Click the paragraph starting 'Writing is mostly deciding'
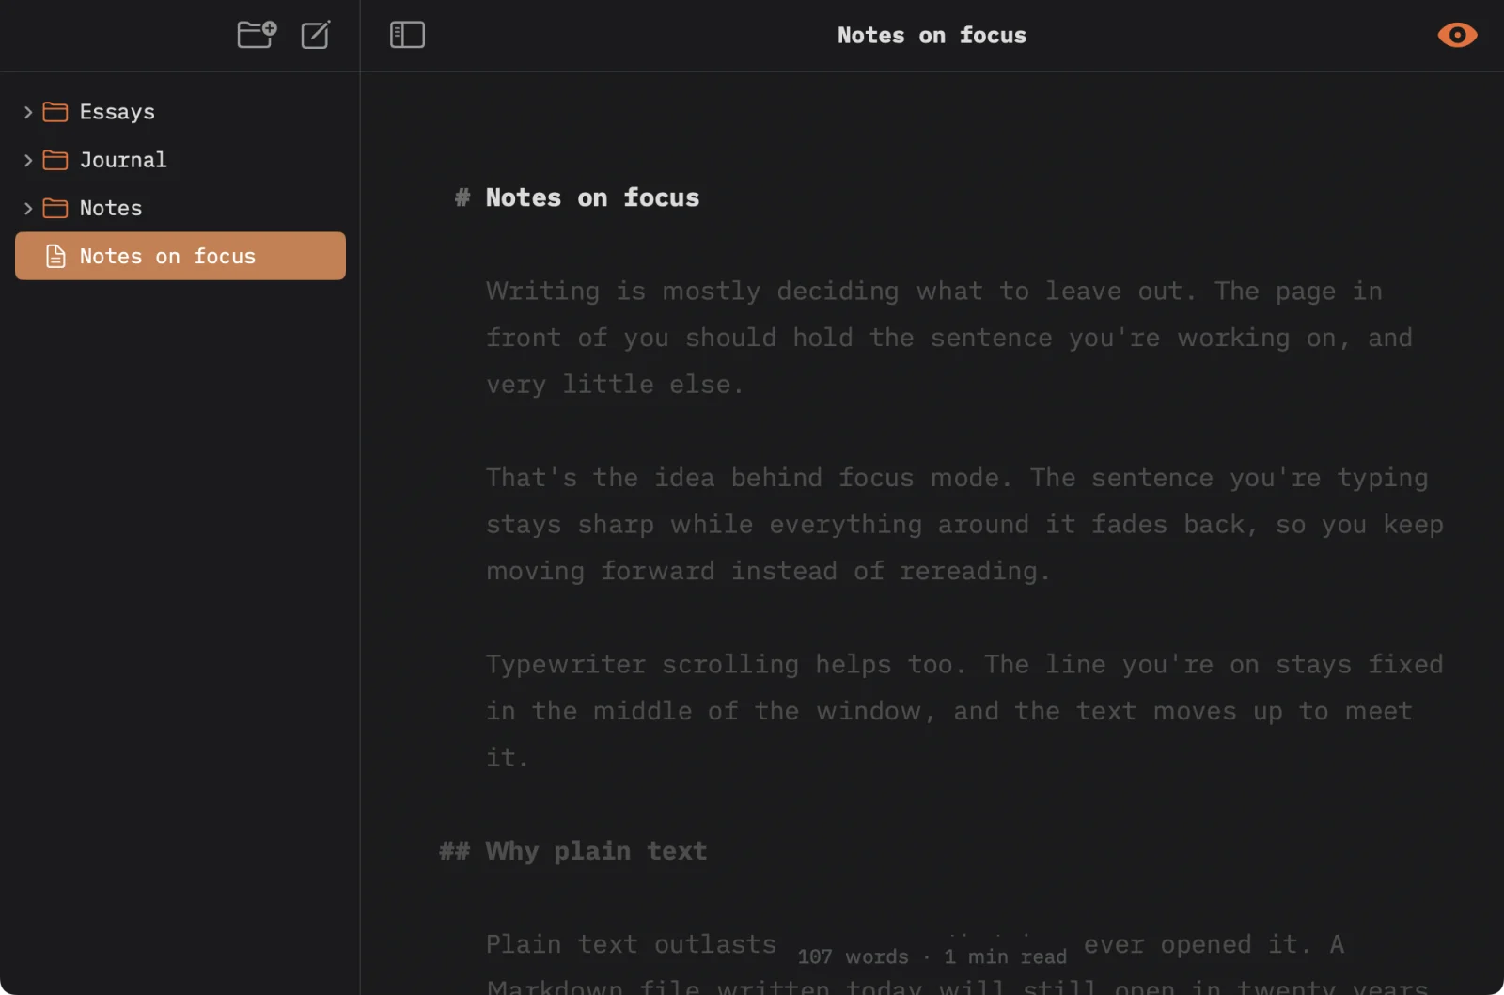 [x=948, y=338]
